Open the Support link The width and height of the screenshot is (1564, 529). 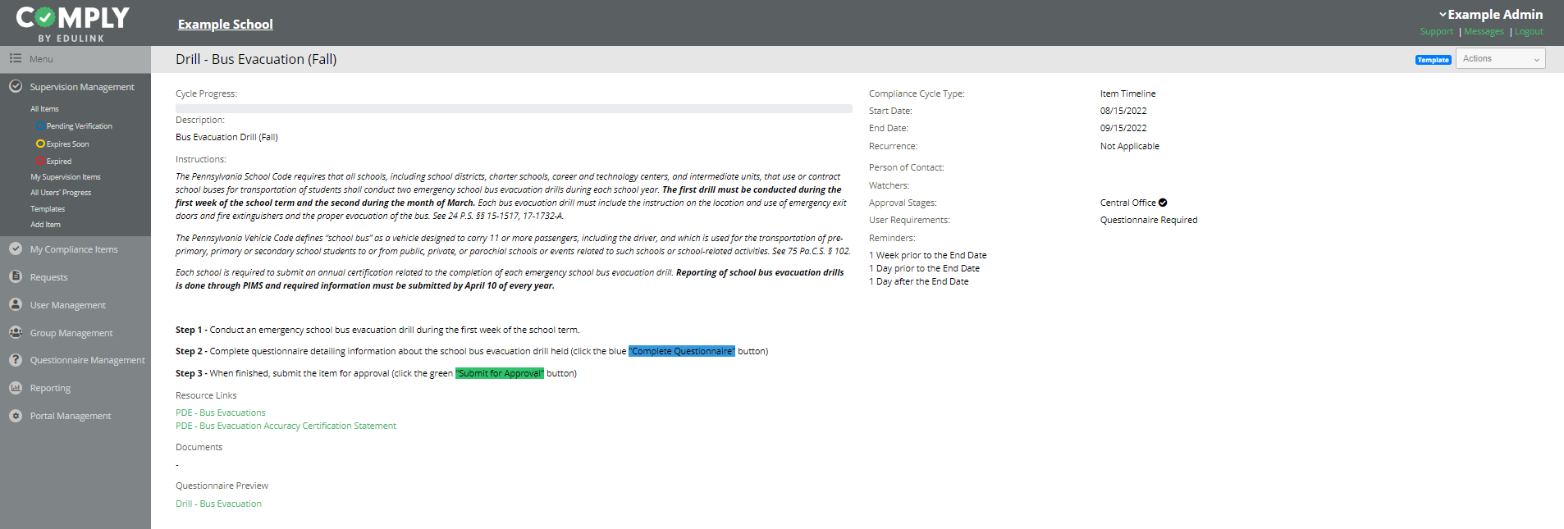[1437, 31]
